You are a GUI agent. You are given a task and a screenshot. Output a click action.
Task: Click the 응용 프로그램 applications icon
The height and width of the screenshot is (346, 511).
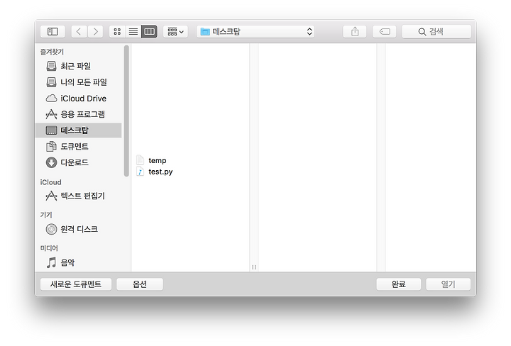click(51, 114)
